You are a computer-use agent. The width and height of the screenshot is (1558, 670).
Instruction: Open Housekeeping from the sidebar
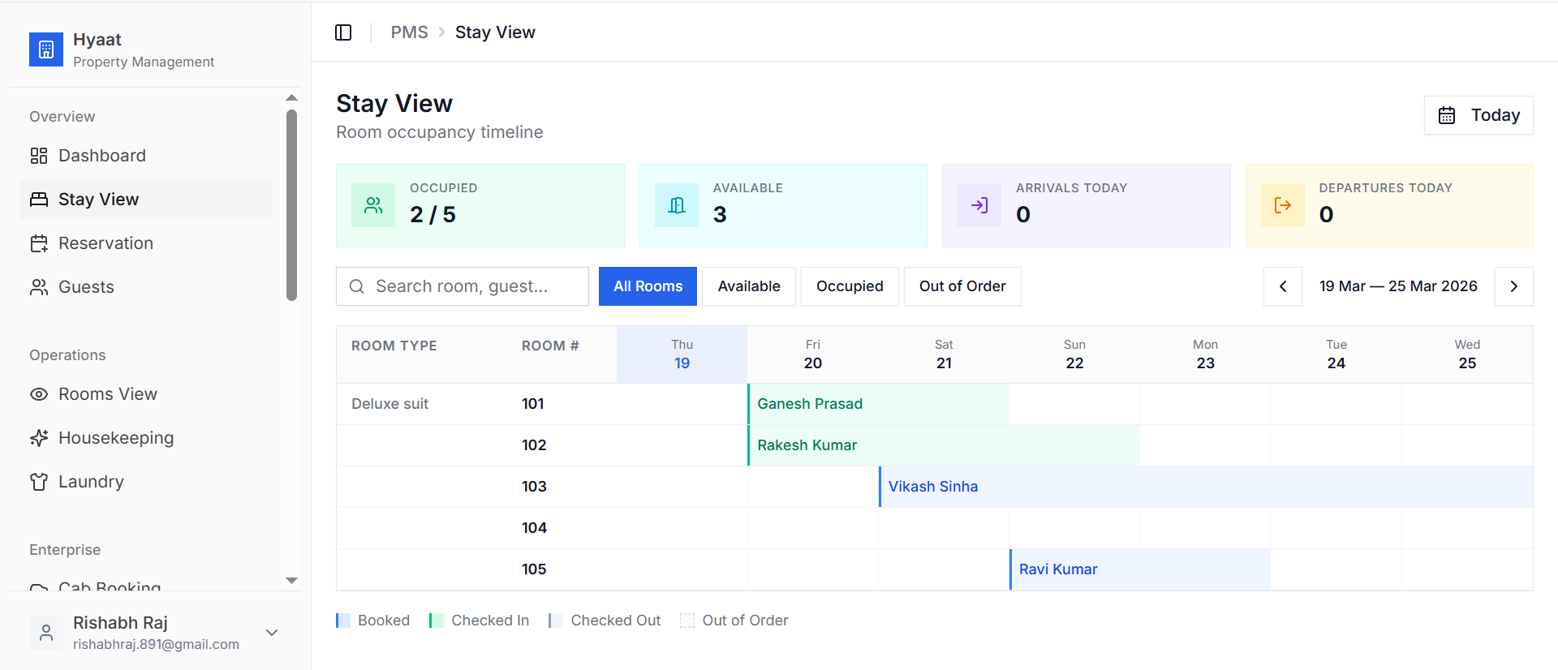[x=146, y=438]
